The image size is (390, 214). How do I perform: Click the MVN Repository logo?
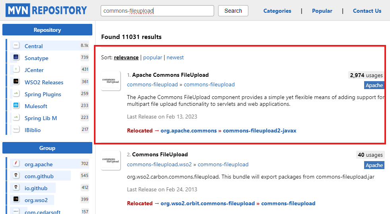46,10
